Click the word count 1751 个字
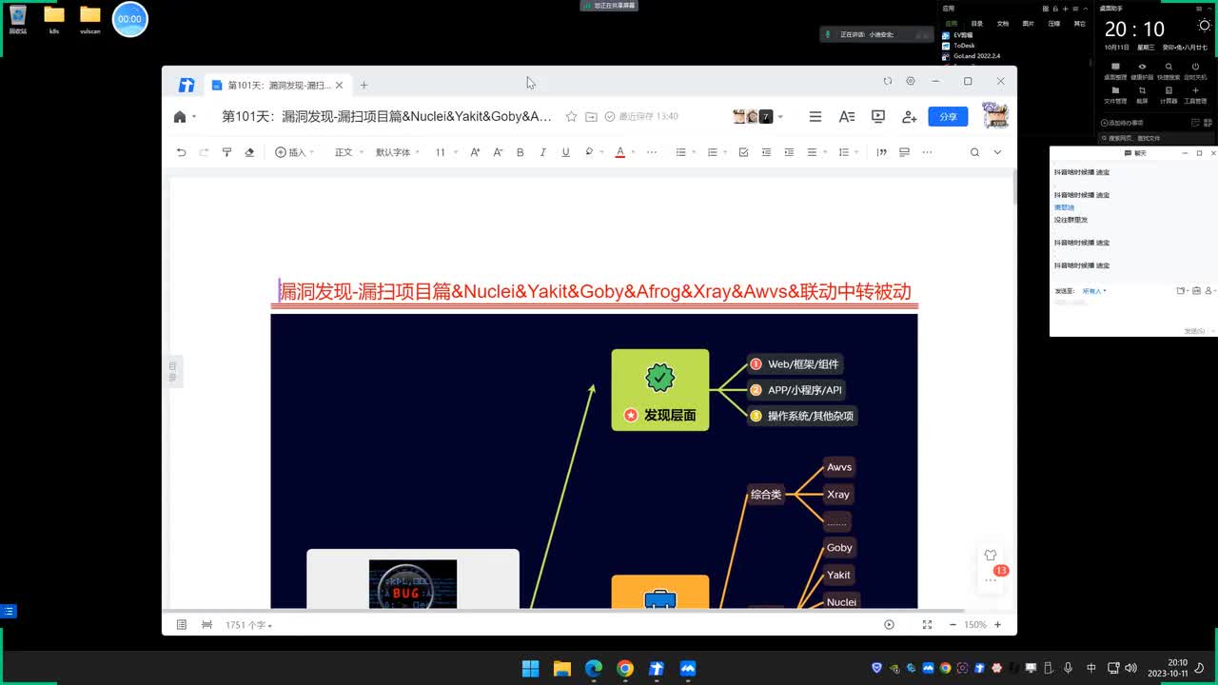 tap(248, 625)
